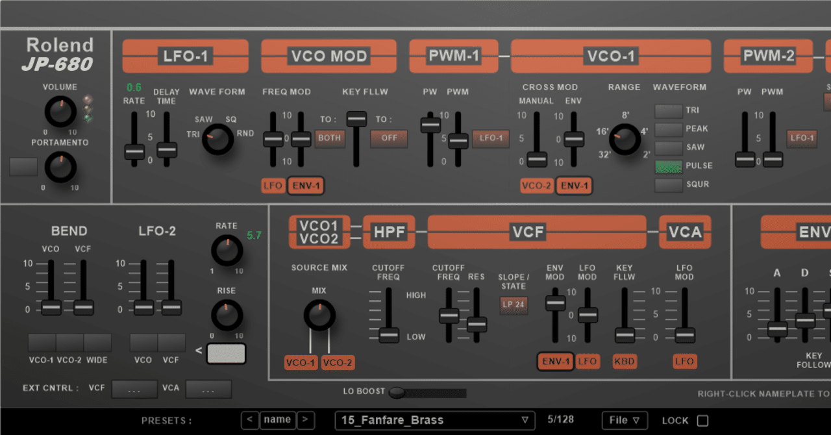
Task: Change the FREQ MOD 'BOTH' destination selector
Action: [x=330, y=138]
